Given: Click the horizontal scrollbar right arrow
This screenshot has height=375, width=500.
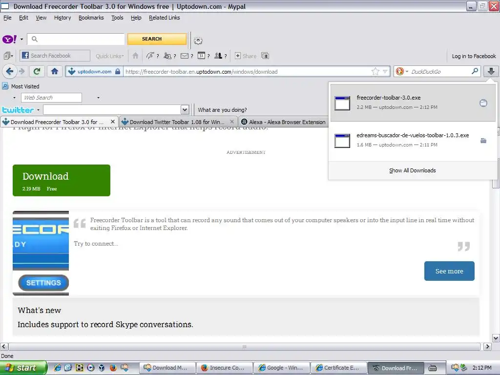Looking at the screenshot, I should pos(487,346).
